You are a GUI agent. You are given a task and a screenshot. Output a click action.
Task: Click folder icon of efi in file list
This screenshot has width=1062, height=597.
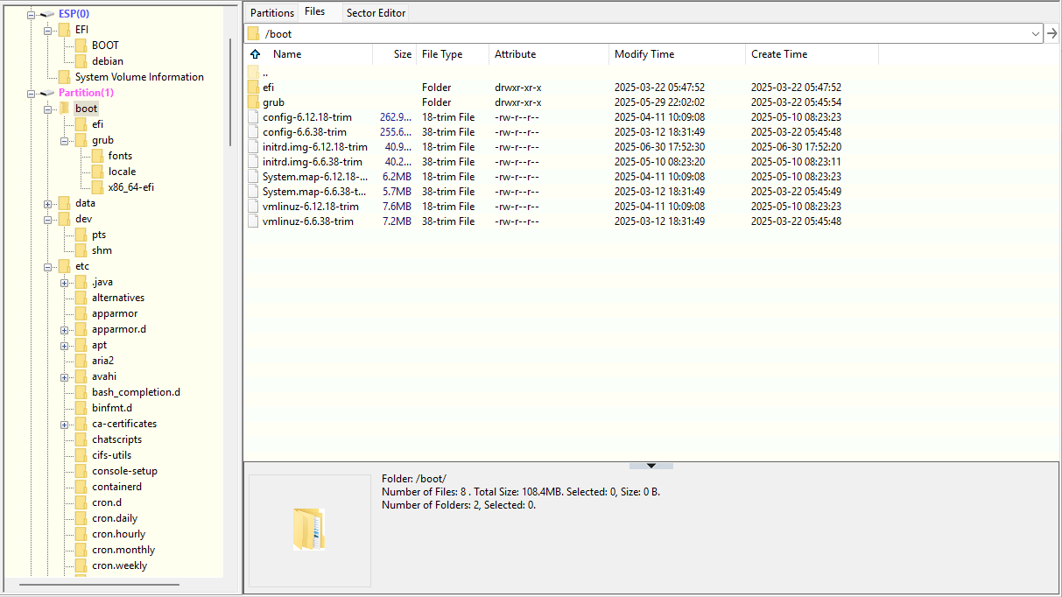(x=253, y=88)
